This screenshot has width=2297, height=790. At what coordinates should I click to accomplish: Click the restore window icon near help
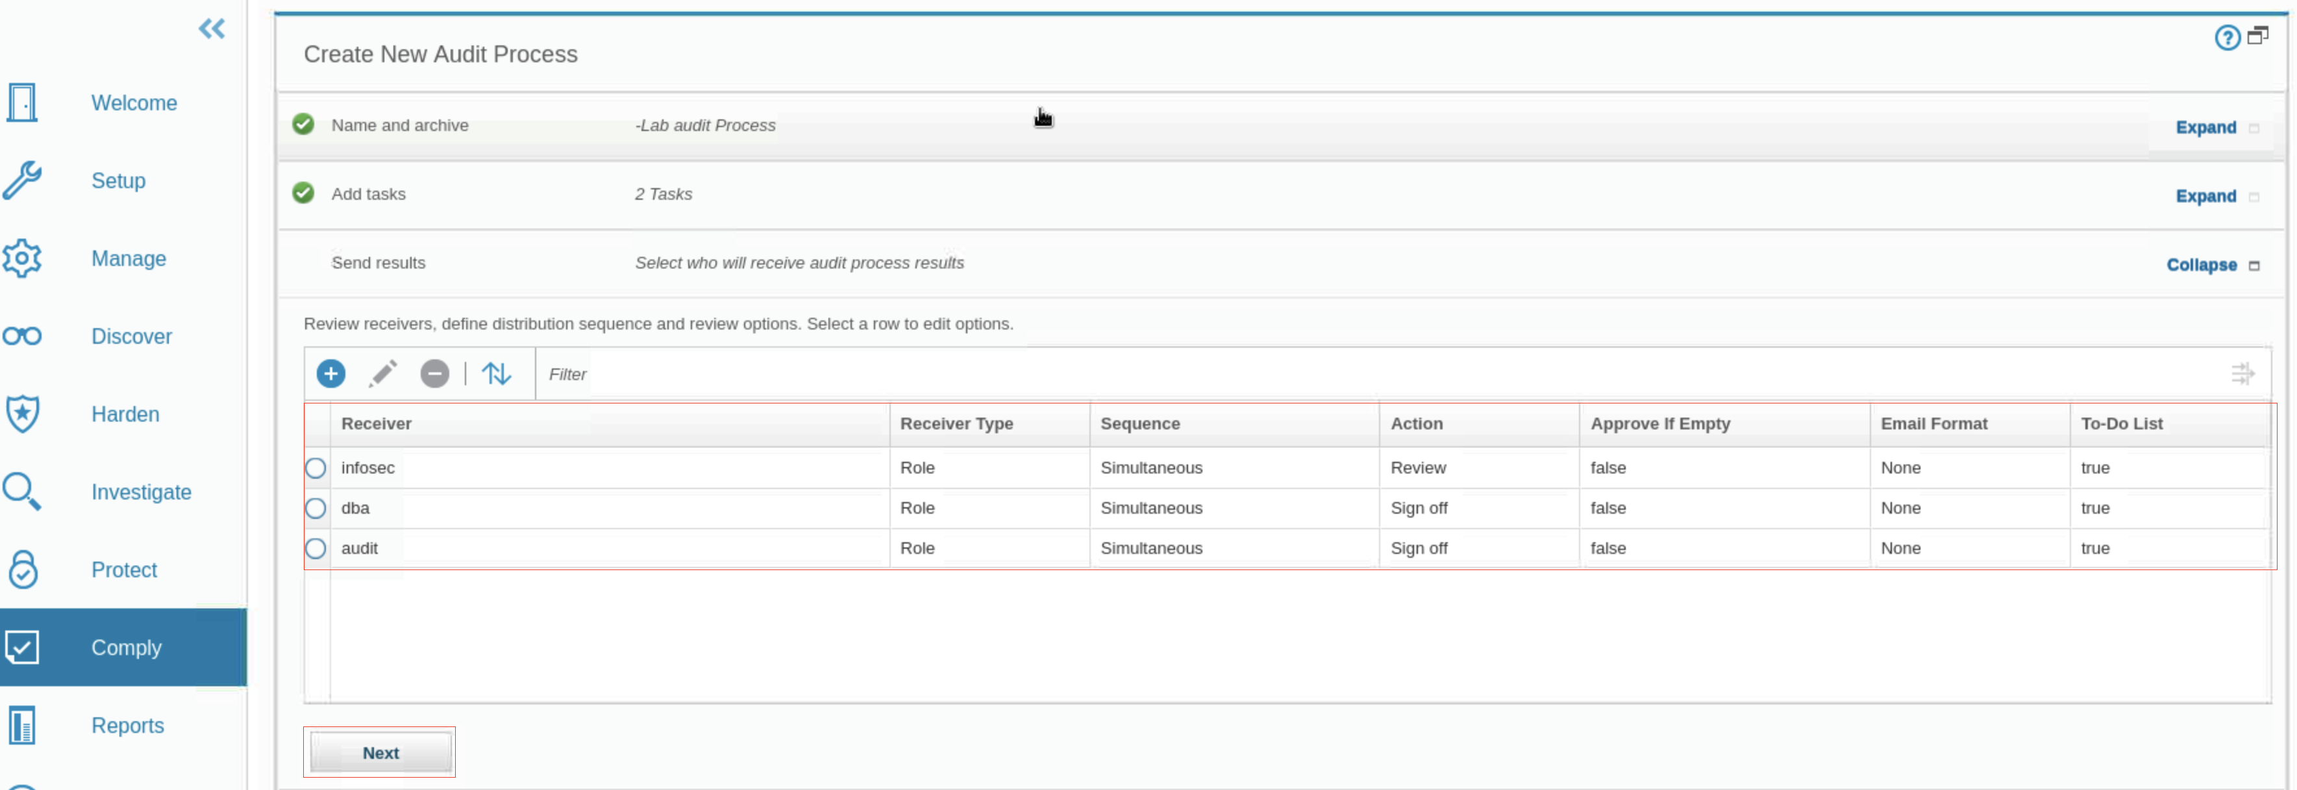[x=2258, y=36]
